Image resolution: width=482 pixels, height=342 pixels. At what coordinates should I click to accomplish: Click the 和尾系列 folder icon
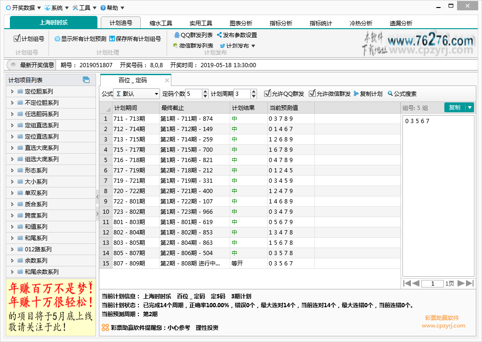coord(20,238)
